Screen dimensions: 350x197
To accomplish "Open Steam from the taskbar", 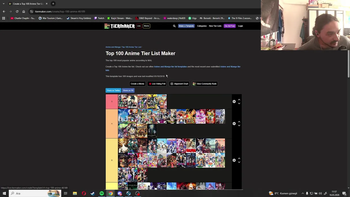I will 93,193.
